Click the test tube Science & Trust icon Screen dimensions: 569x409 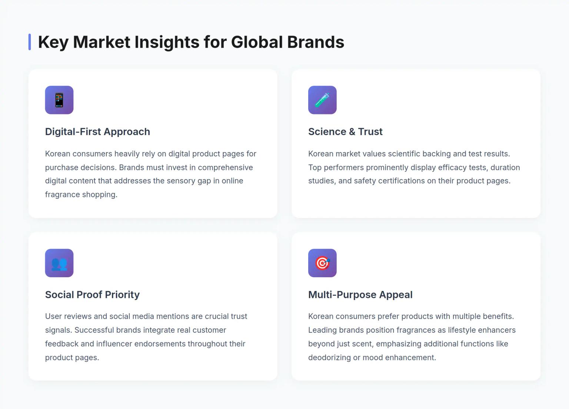click(x=322, y=100)
